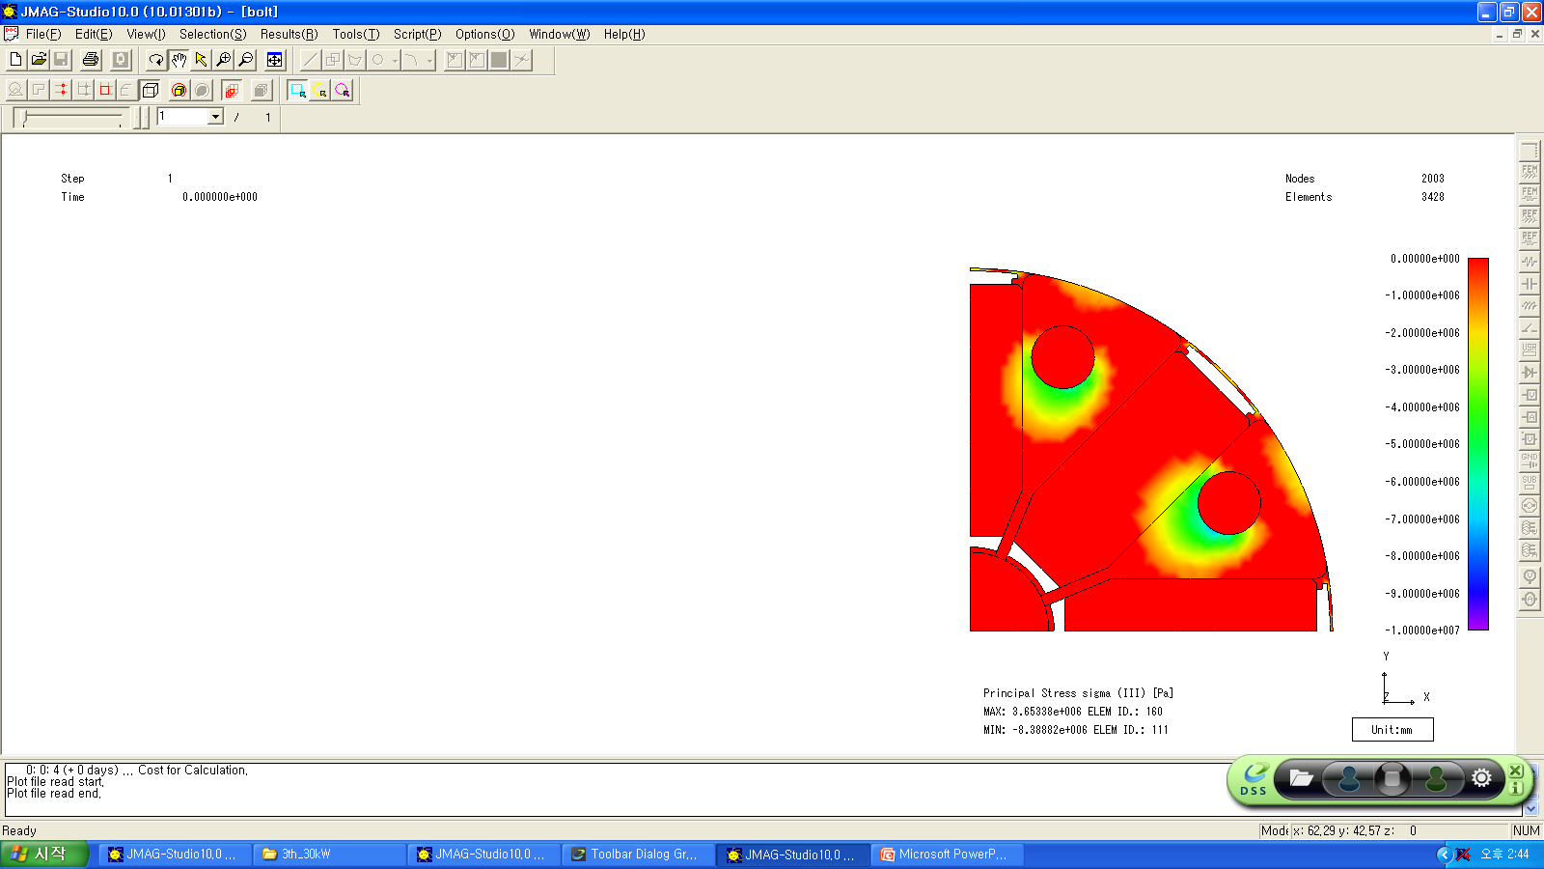This screenshot has height=869, width=1544.
Task: Select the resistor circuit icon
Action: pyautogui.click(x=1530, y=262)
